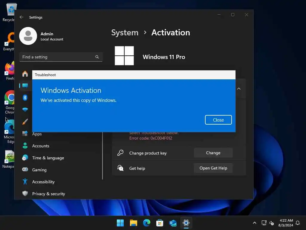Click the Admin profile avatar
Image resolution: width=306 pixels, height=230 pixels.
tap(28, 36)
